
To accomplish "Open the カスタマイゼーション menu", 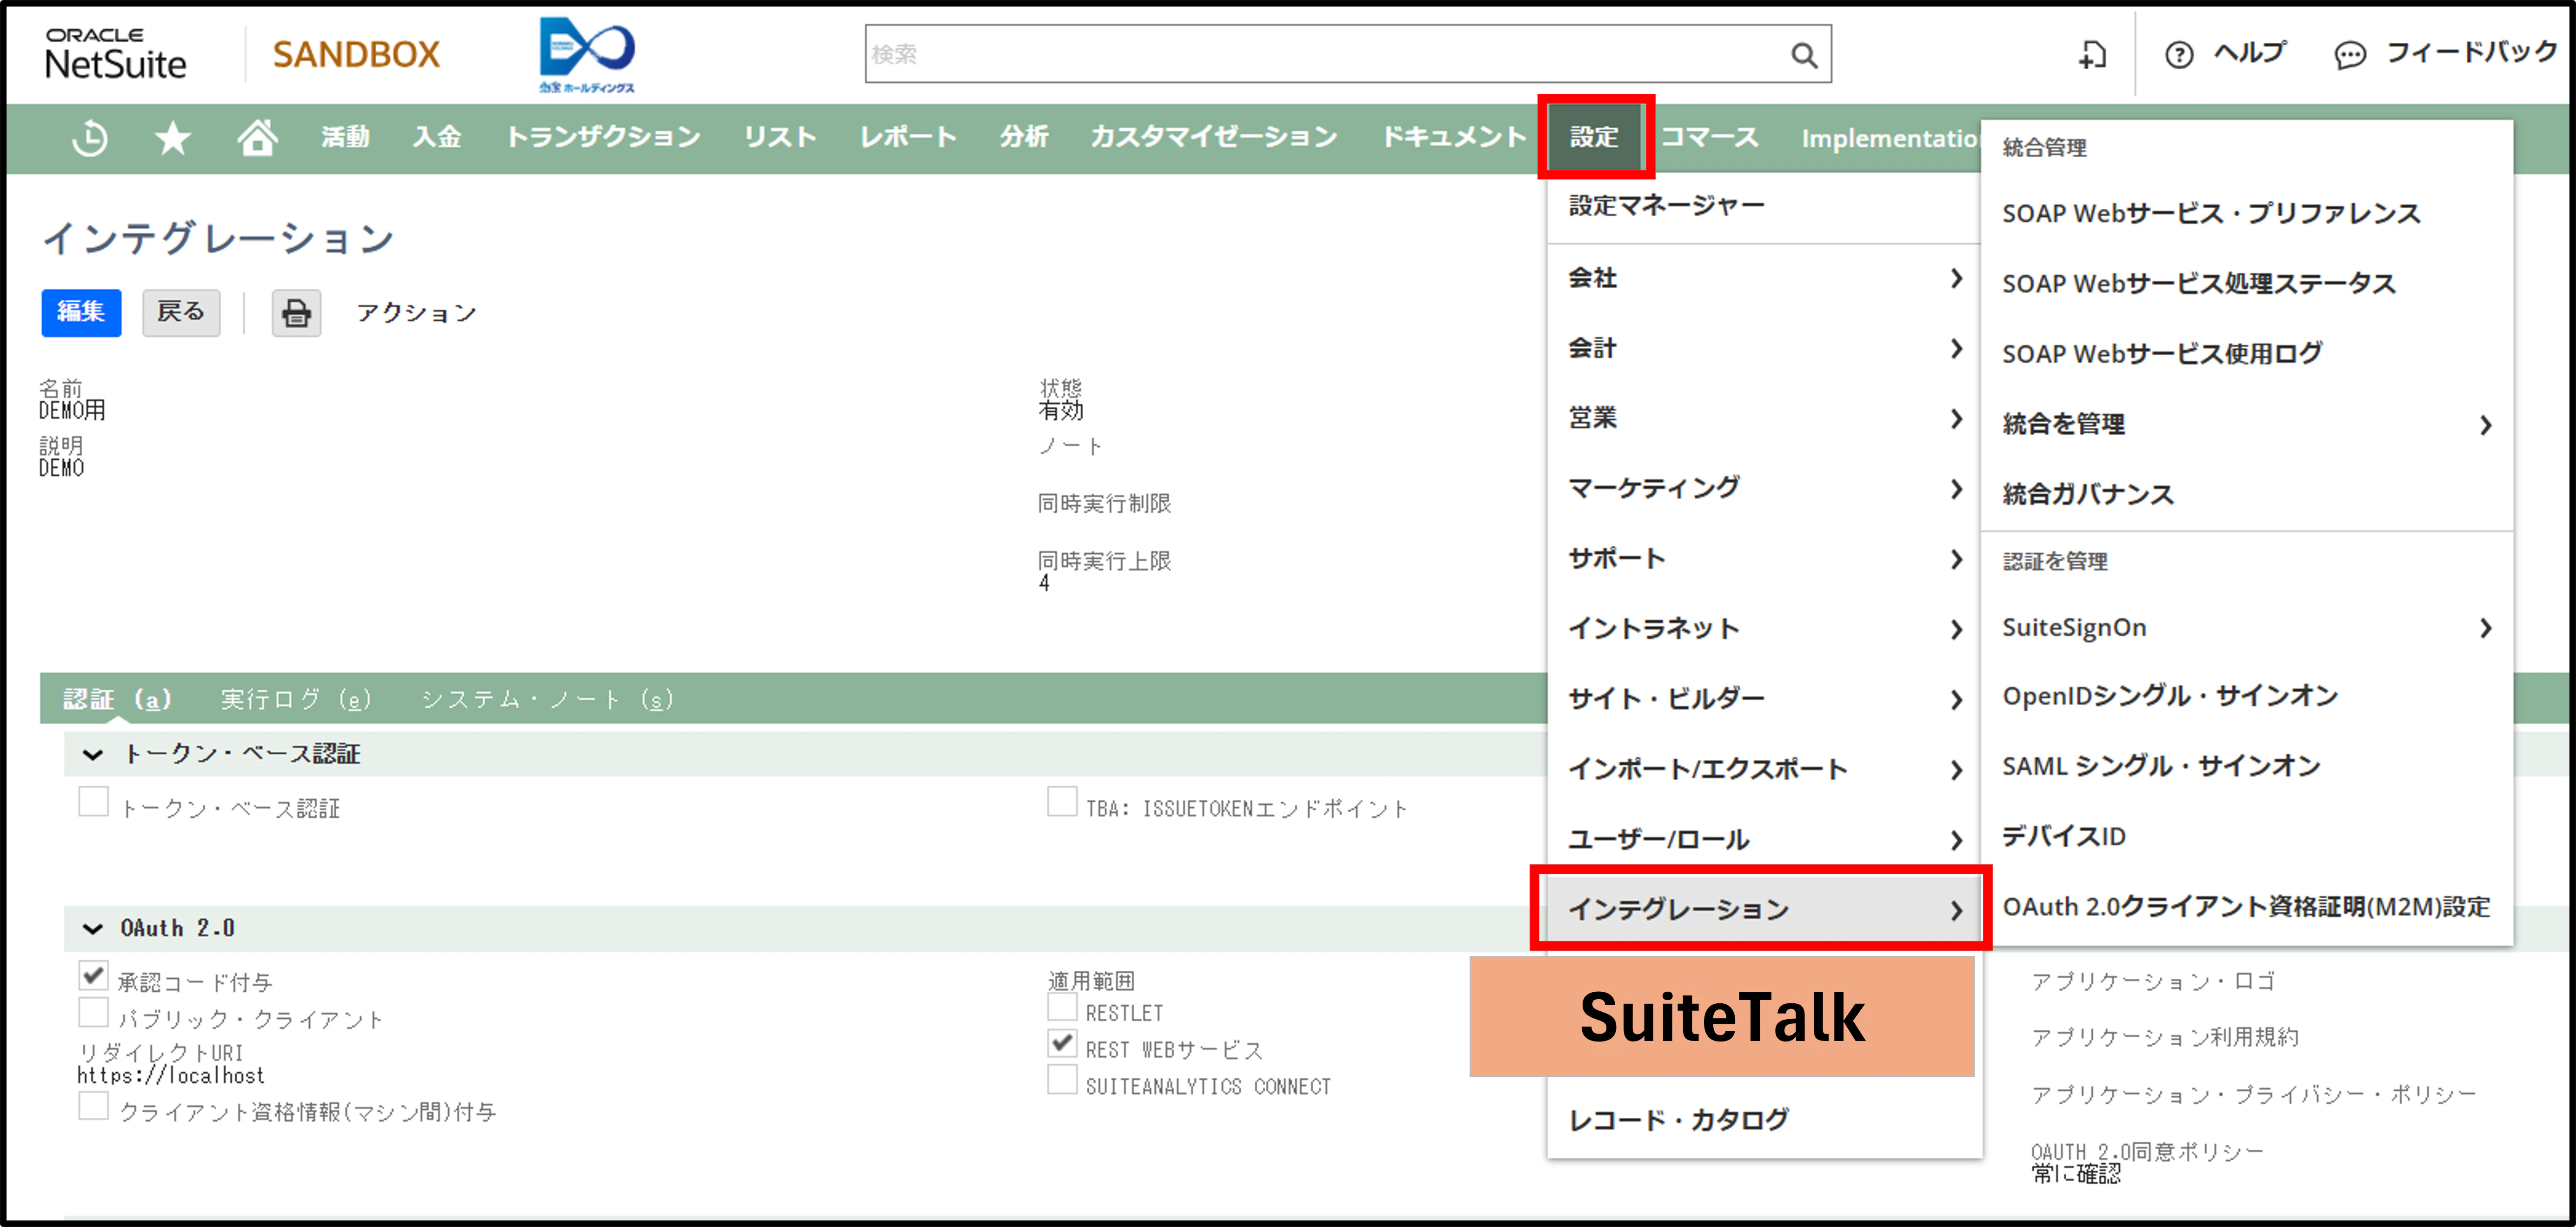I will 1213,138.
